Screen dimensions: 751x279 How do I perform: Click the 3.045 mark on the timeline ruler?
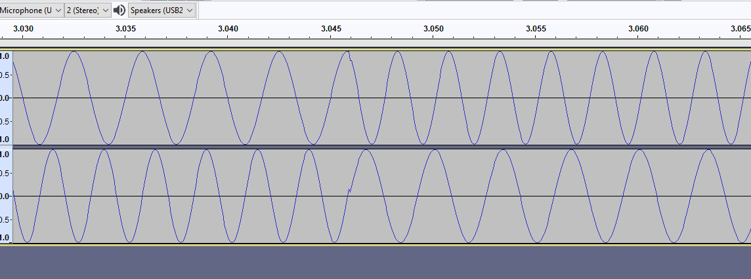(331, 29)
